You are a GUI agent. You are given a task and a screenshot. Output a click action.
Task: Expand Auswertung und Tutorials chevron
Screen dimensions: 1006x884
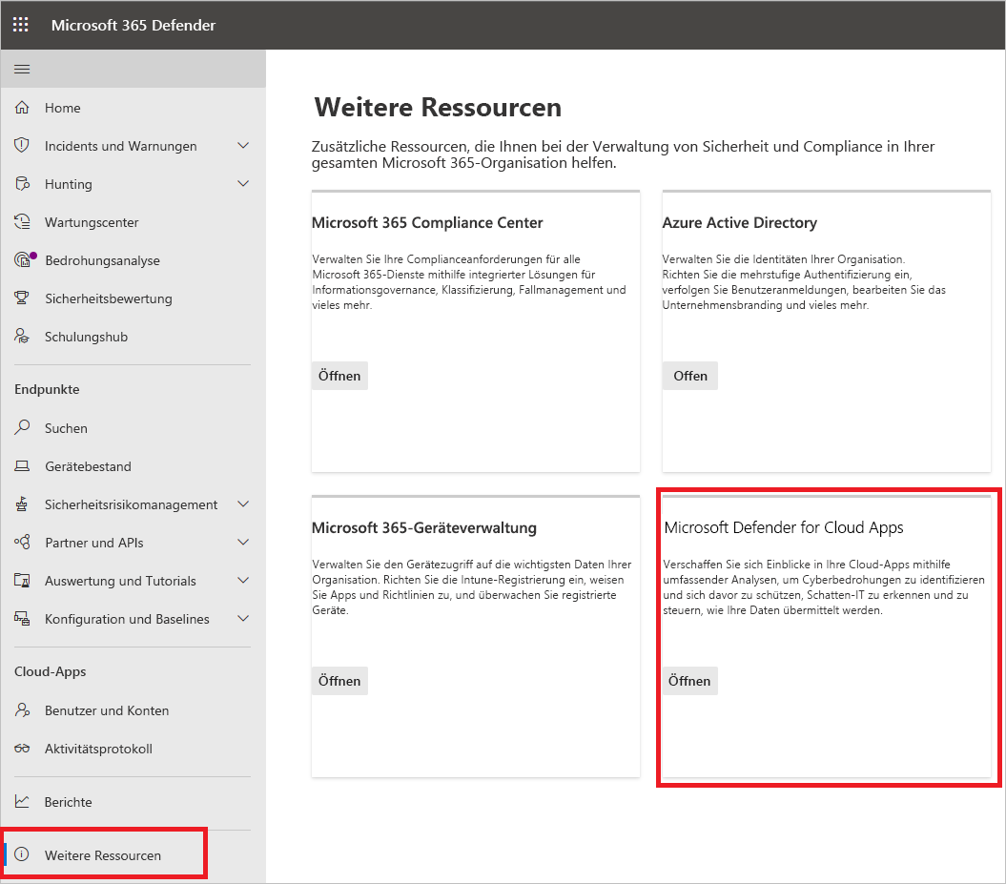coord(243,581)
